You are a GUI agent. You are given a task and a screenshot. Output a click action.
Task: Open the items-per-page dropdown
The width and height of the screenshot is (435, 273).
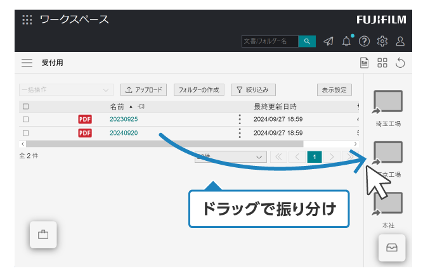tap(231, 157)
